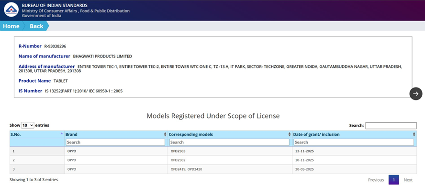
Task: Click R-Number value R-93038296
Action: [56, 46]
